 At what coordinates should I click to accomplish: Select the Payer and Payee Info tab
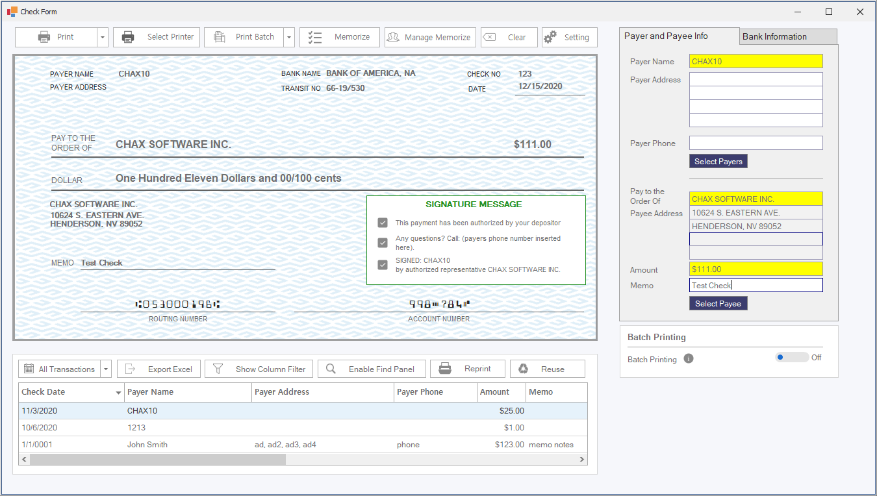(678, 36)
